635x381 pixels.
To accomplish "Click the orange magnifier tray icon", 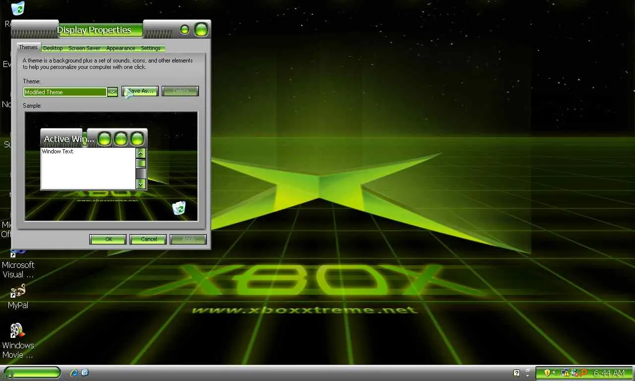I will 583,373.
